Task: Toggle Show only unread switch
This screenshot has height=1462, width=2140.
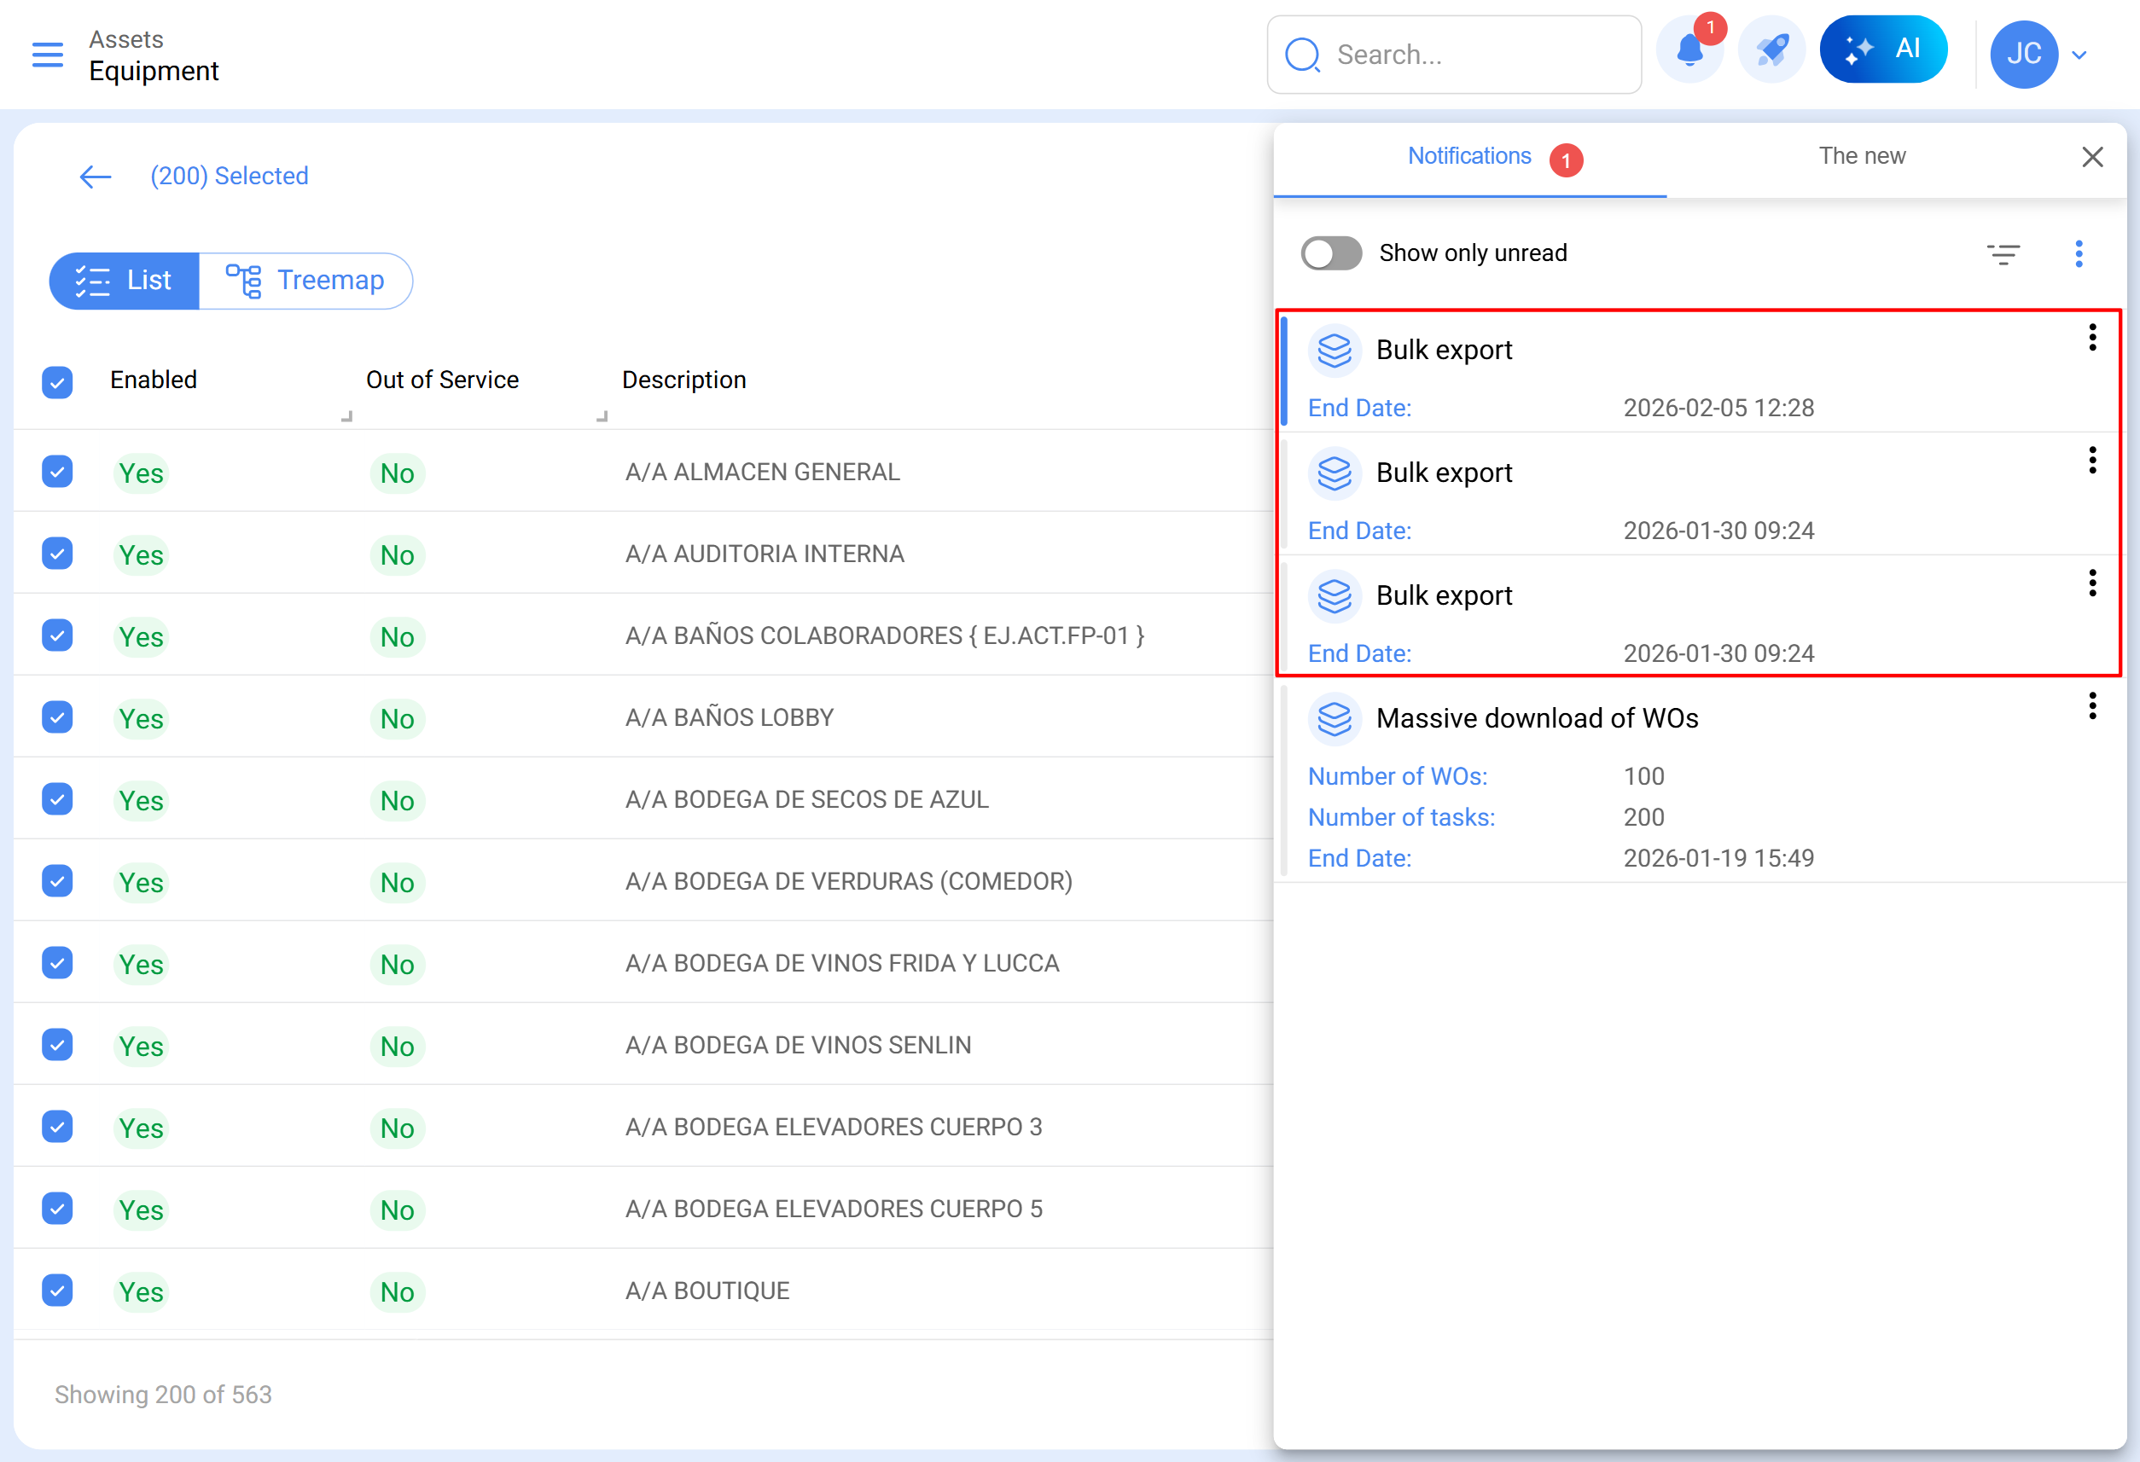Action: (1330, 253)
